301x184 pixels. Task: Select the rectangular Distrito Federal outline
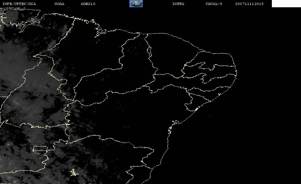click(40, 149)
